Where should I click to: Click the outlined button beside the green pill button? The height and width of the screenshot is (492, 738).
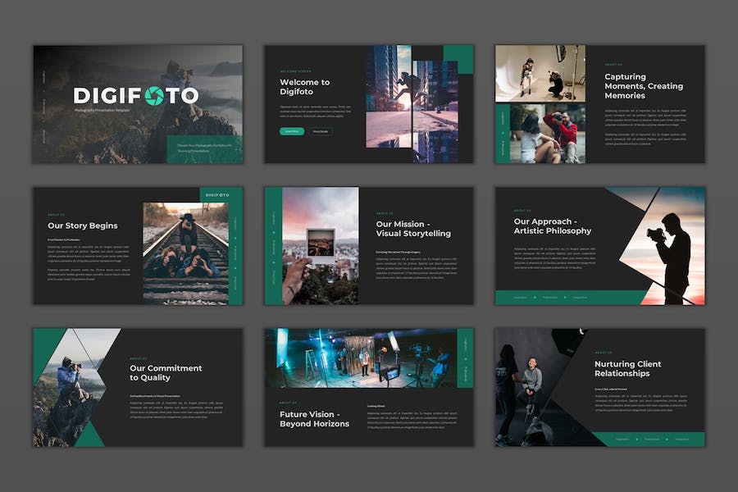[x=321, y=131]
